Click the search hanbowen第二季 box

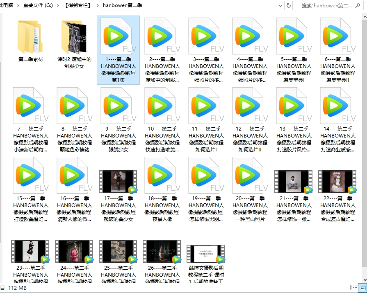point(328,6)
